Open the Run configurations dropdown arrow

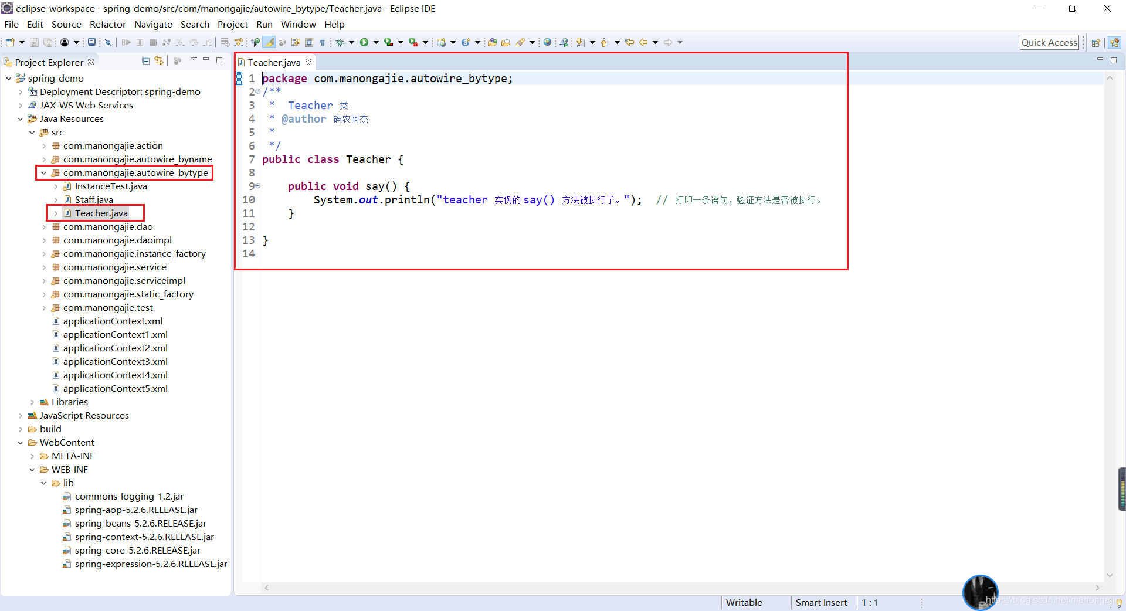pos(376,42)
